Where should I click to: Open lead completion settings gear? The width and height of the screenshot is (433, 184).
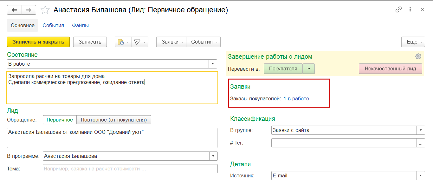pos(418,56)
